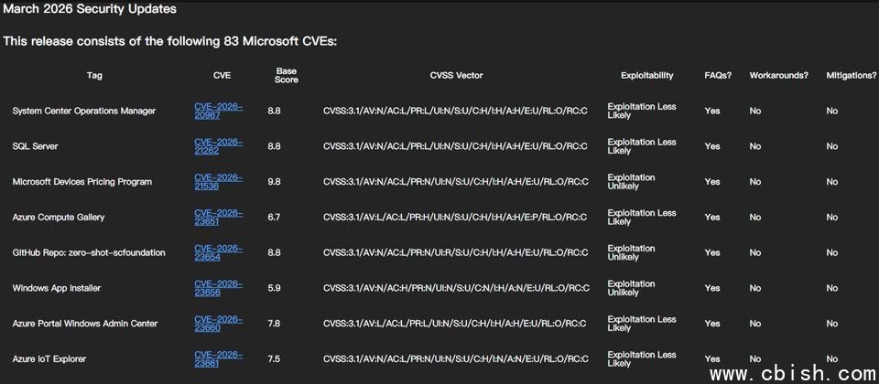This screenshot has height=384, width=879.
Task: Click the Microsoft Devices Pricing Program tag
Action: 81,182
